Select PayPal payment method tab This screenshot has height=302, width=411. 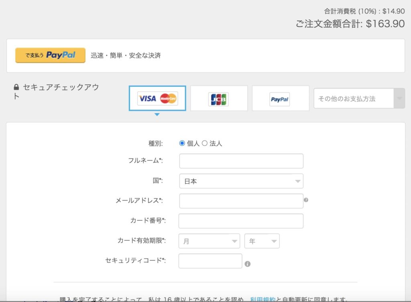point(281,98)
